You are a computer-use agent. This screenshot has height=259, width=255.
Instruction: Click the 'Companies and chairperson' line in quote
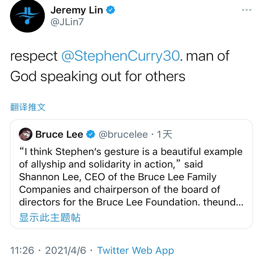[x=120, y=189]
